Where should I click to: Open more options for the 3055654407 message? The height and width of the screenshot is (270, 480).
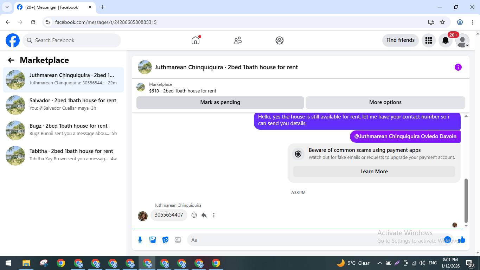coord(214,215)
